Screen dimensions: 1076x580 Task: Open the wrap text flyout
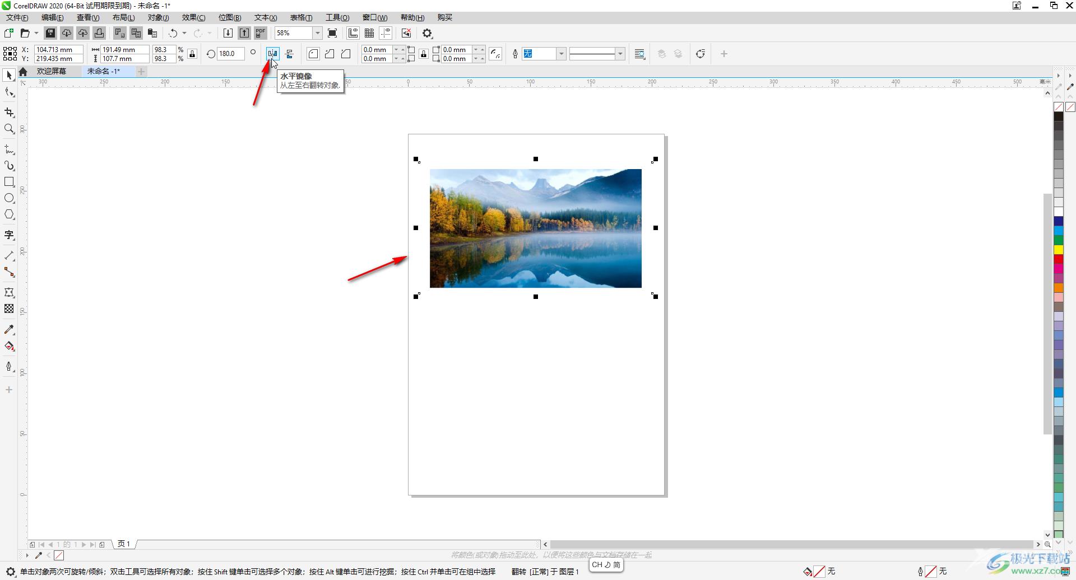[x=639, y=54]
